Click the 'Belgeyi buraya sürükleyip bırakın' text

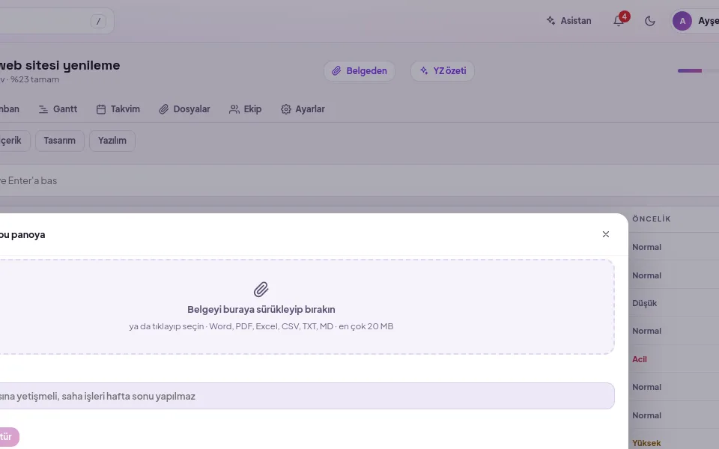pos(261,309)
